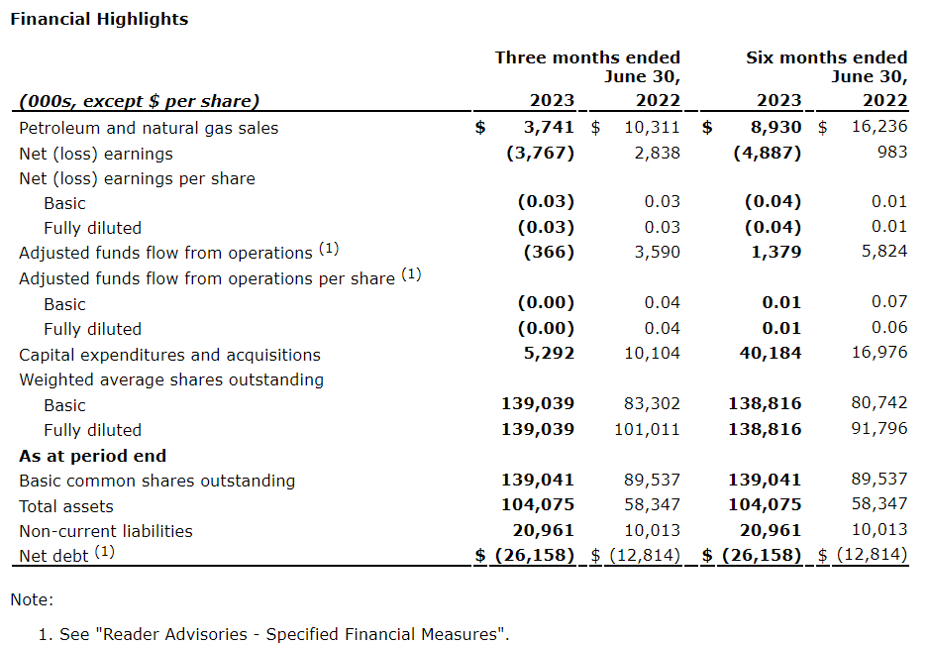Select the Capital expenditures and acquisitions label
Viewport: 928px width, 646px height.
pyautogui.click(x=169, y=355)
